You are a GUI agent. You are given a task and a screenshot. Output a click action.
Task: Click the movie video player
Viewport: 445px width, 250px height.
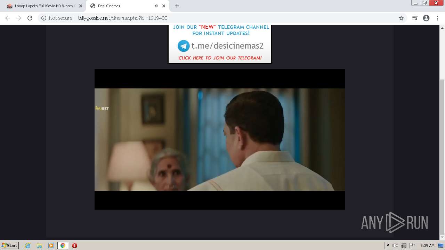tap(220, 139)
